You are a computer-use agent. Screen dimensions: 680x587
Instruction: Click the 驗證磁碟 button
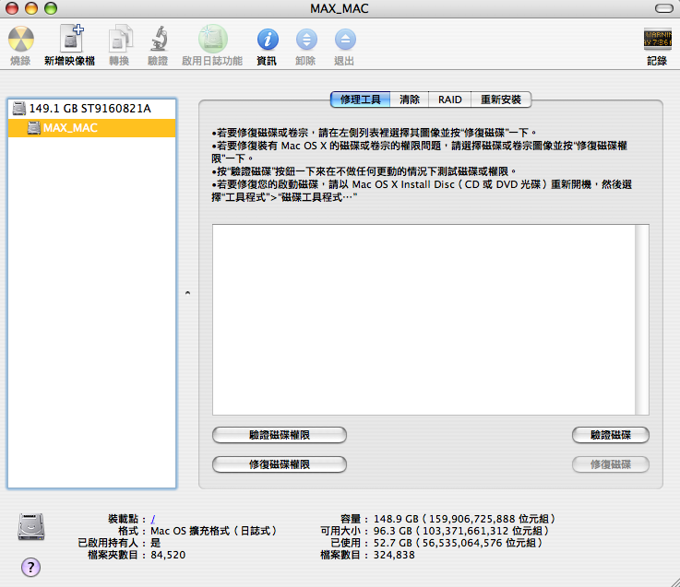click(611, 435)
